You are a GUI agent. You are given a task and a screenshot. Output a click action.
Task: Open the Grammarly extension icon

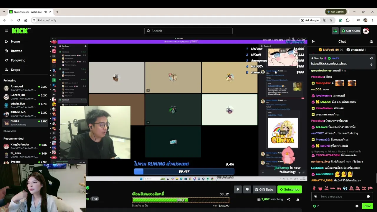click(x=340, y=20)
